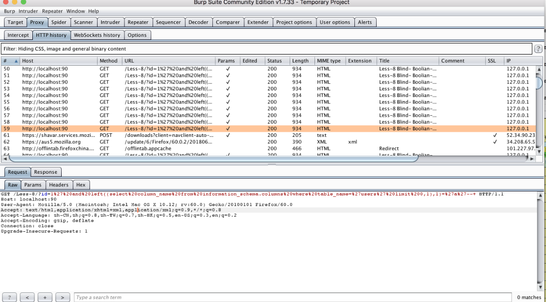
Task: Sort by Method column header
Action: pos(110,61)
